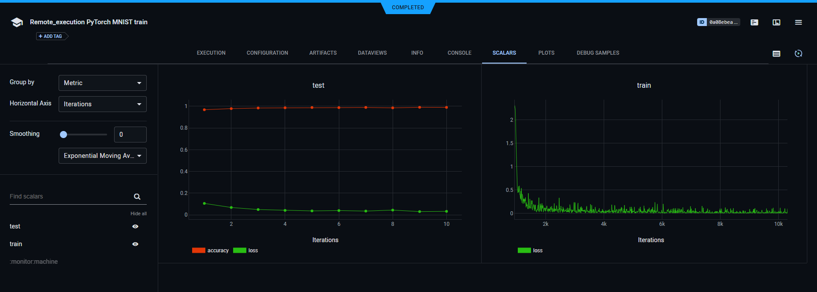Toggle accuracy series in the test legend
Image resolution: width=817 pixels, height=292 pixels.
pos(211,251)
